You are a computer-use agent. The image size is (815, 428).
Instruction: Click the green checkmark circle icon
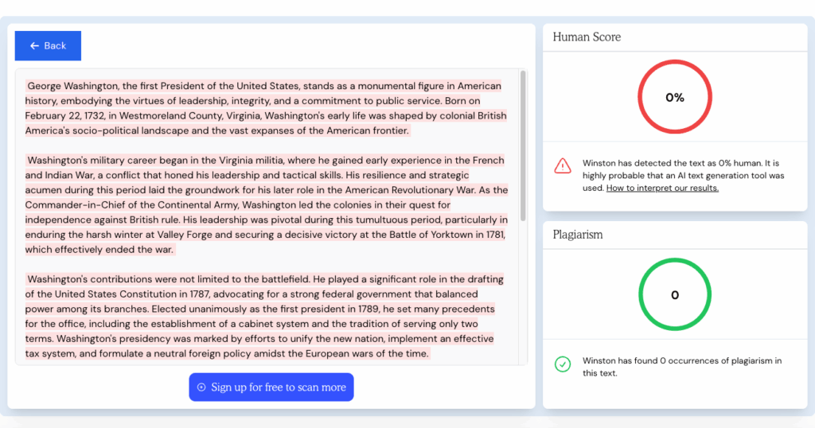pyautogui.click(x=563, y=364)
